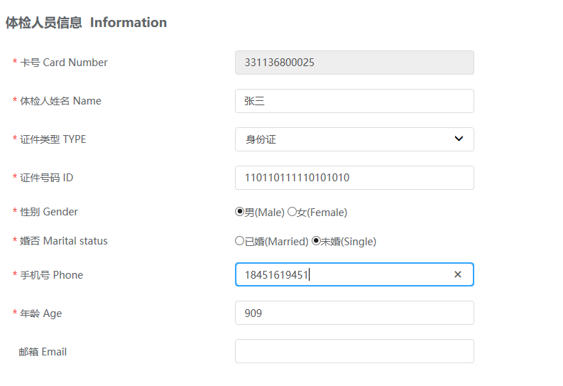Focus the Age field showing 909
This screenshot has height=386, width=563.
click(354, 313)
